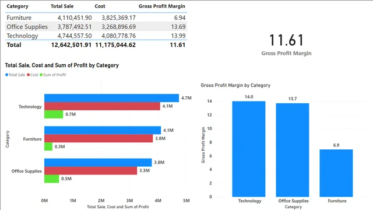
Task: Click the 3,268,896.69 cost value
Action: (x=118, y=27)
